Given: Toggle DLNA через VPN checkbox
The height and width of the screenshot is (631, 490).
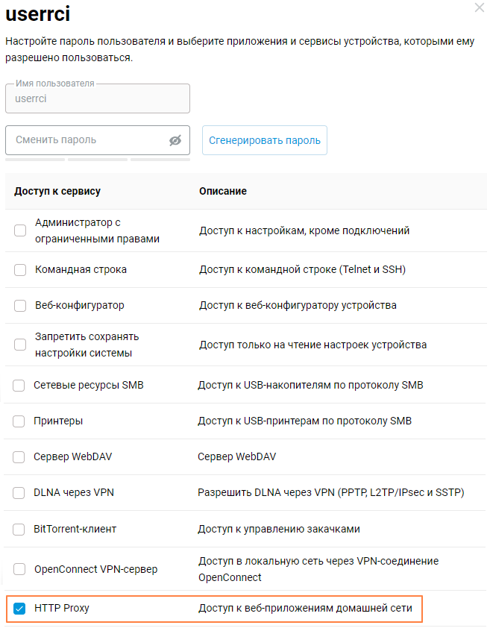Looking at the screenshot, I should click(x=19, y=493).
